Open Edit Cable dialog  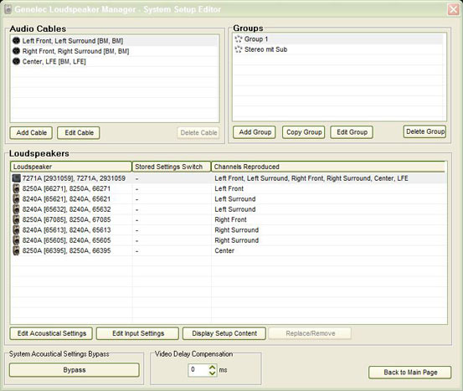point(78,132)
